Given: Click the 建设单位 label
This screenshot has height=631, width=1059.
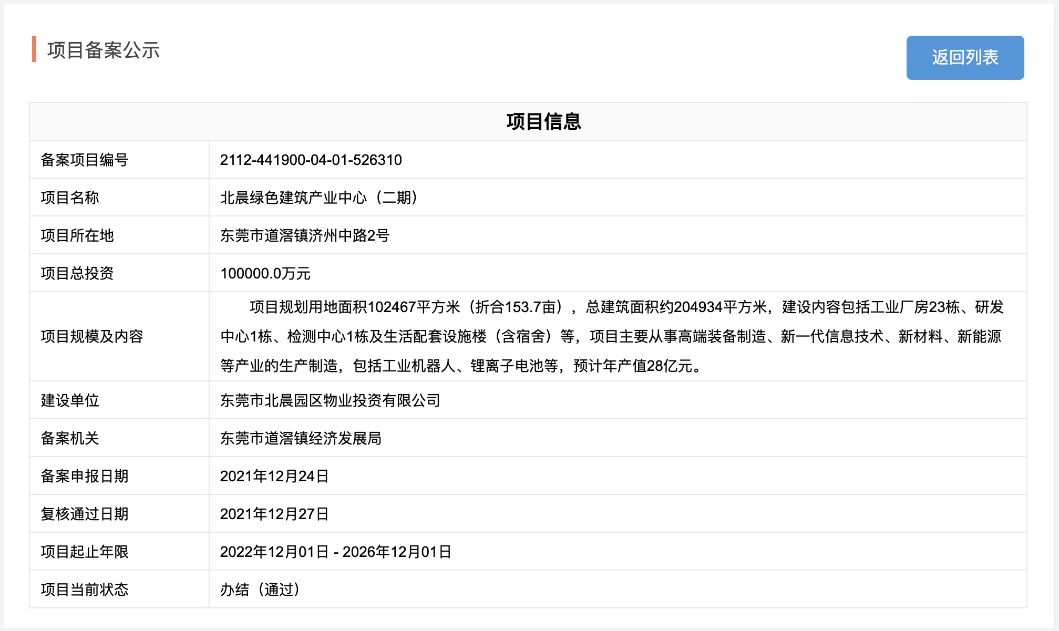Looking at the screenshot, I should (70, 400).
